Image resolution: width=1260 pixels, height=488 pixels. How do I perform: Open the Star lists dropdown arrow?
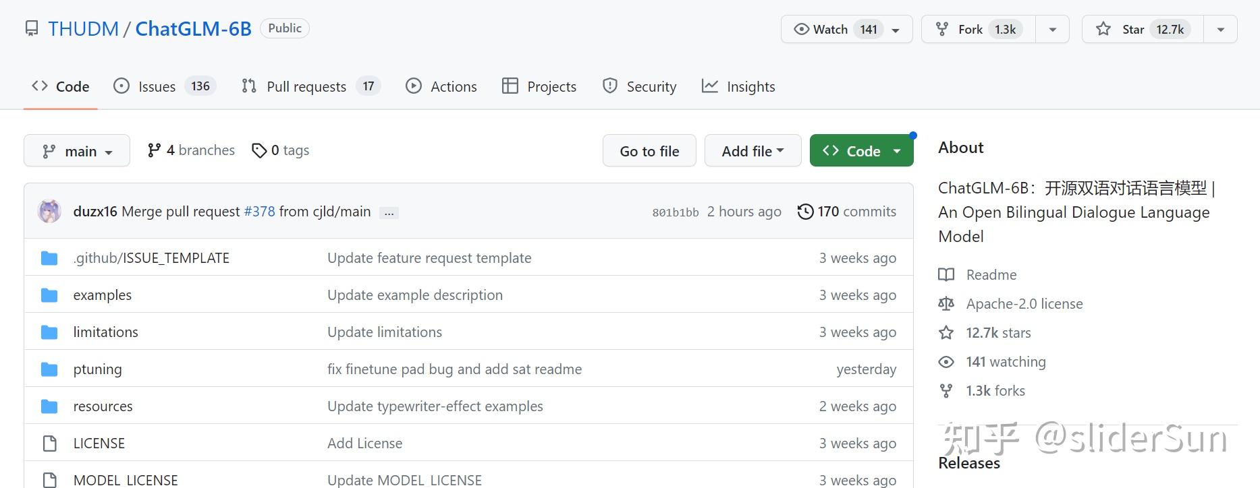[x=1220, y=29]
